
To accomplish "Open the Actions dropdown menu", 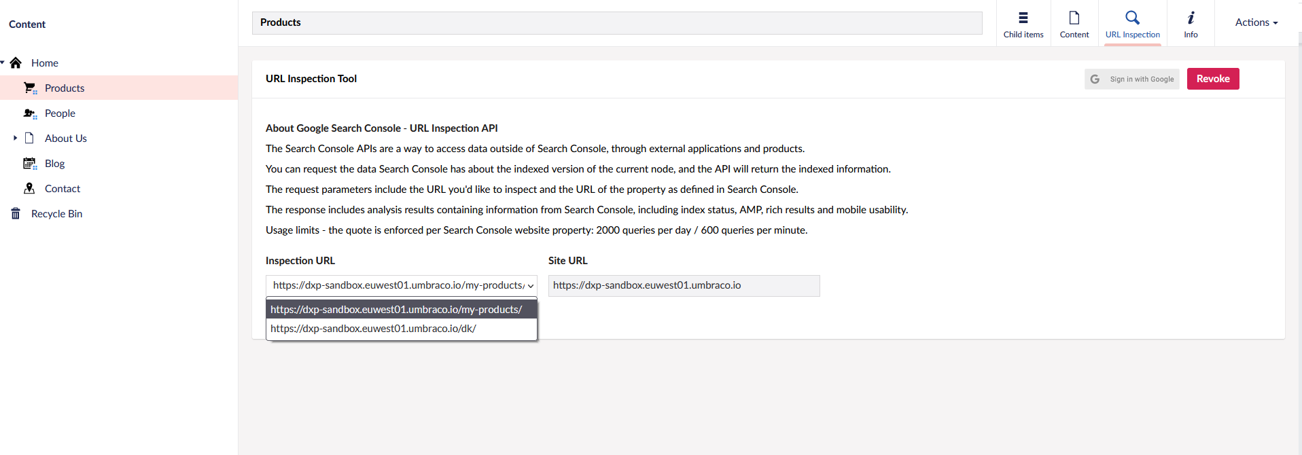I will tap(1256, 22).
